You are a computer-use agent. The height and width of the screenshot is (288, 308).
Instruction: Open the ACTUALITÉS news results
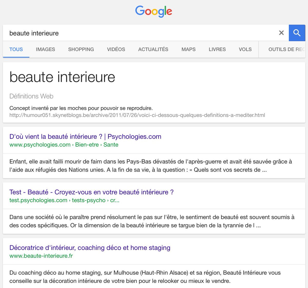point(153,49)
